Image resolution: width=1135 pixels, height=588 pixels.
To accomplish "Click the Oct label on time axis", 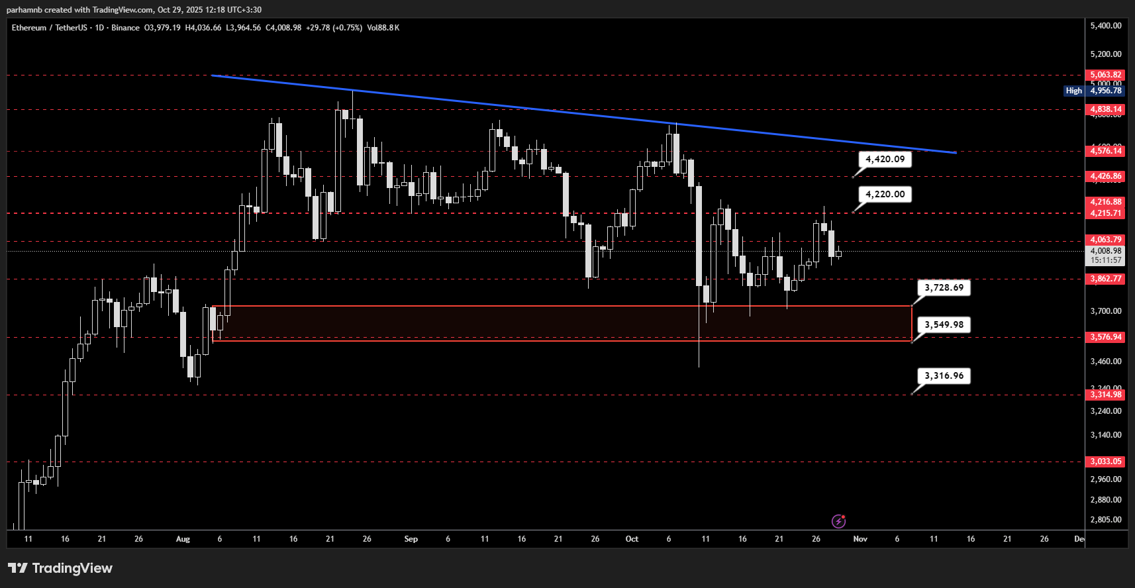I will click(x=632, y=539).
